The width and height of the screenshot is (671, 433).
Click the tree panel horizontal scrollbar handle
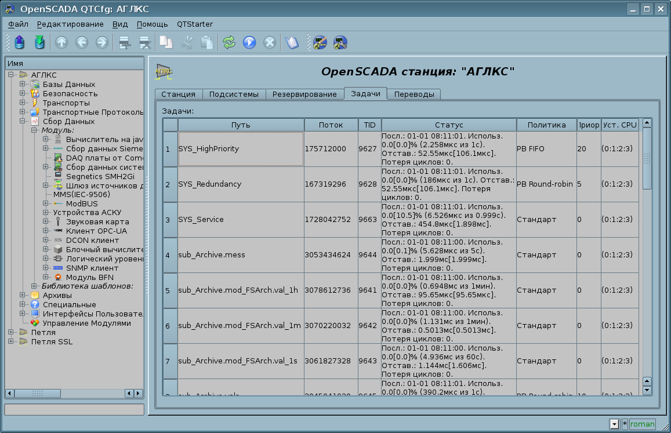tap(38, 393)
